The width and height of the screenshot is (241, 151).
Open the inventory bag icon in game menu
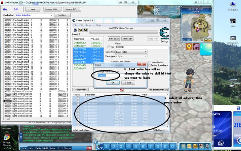tap(195, 146)
